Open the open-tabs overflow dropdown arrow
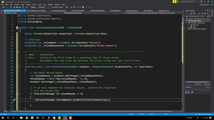Viewport: 214px width, 120px height. click(x=183, y=11)
